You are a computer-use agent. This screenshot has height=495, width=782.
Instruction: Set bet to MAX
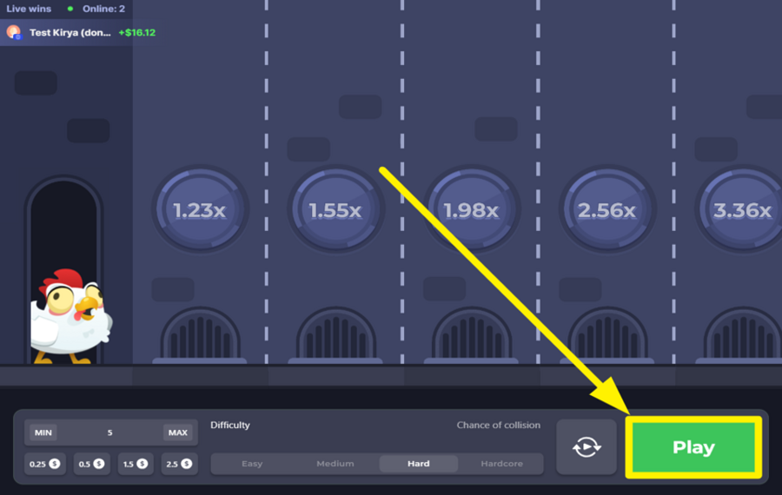click(177, 432)
